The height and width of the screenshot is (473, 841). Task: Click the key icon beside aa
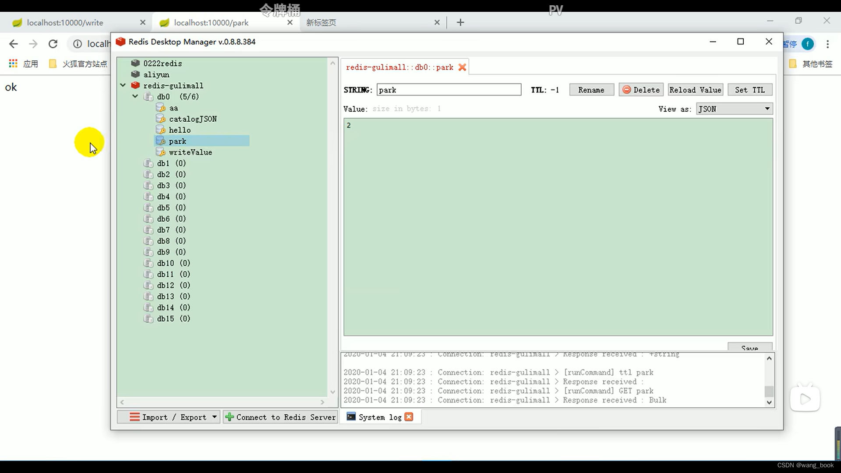161,108
